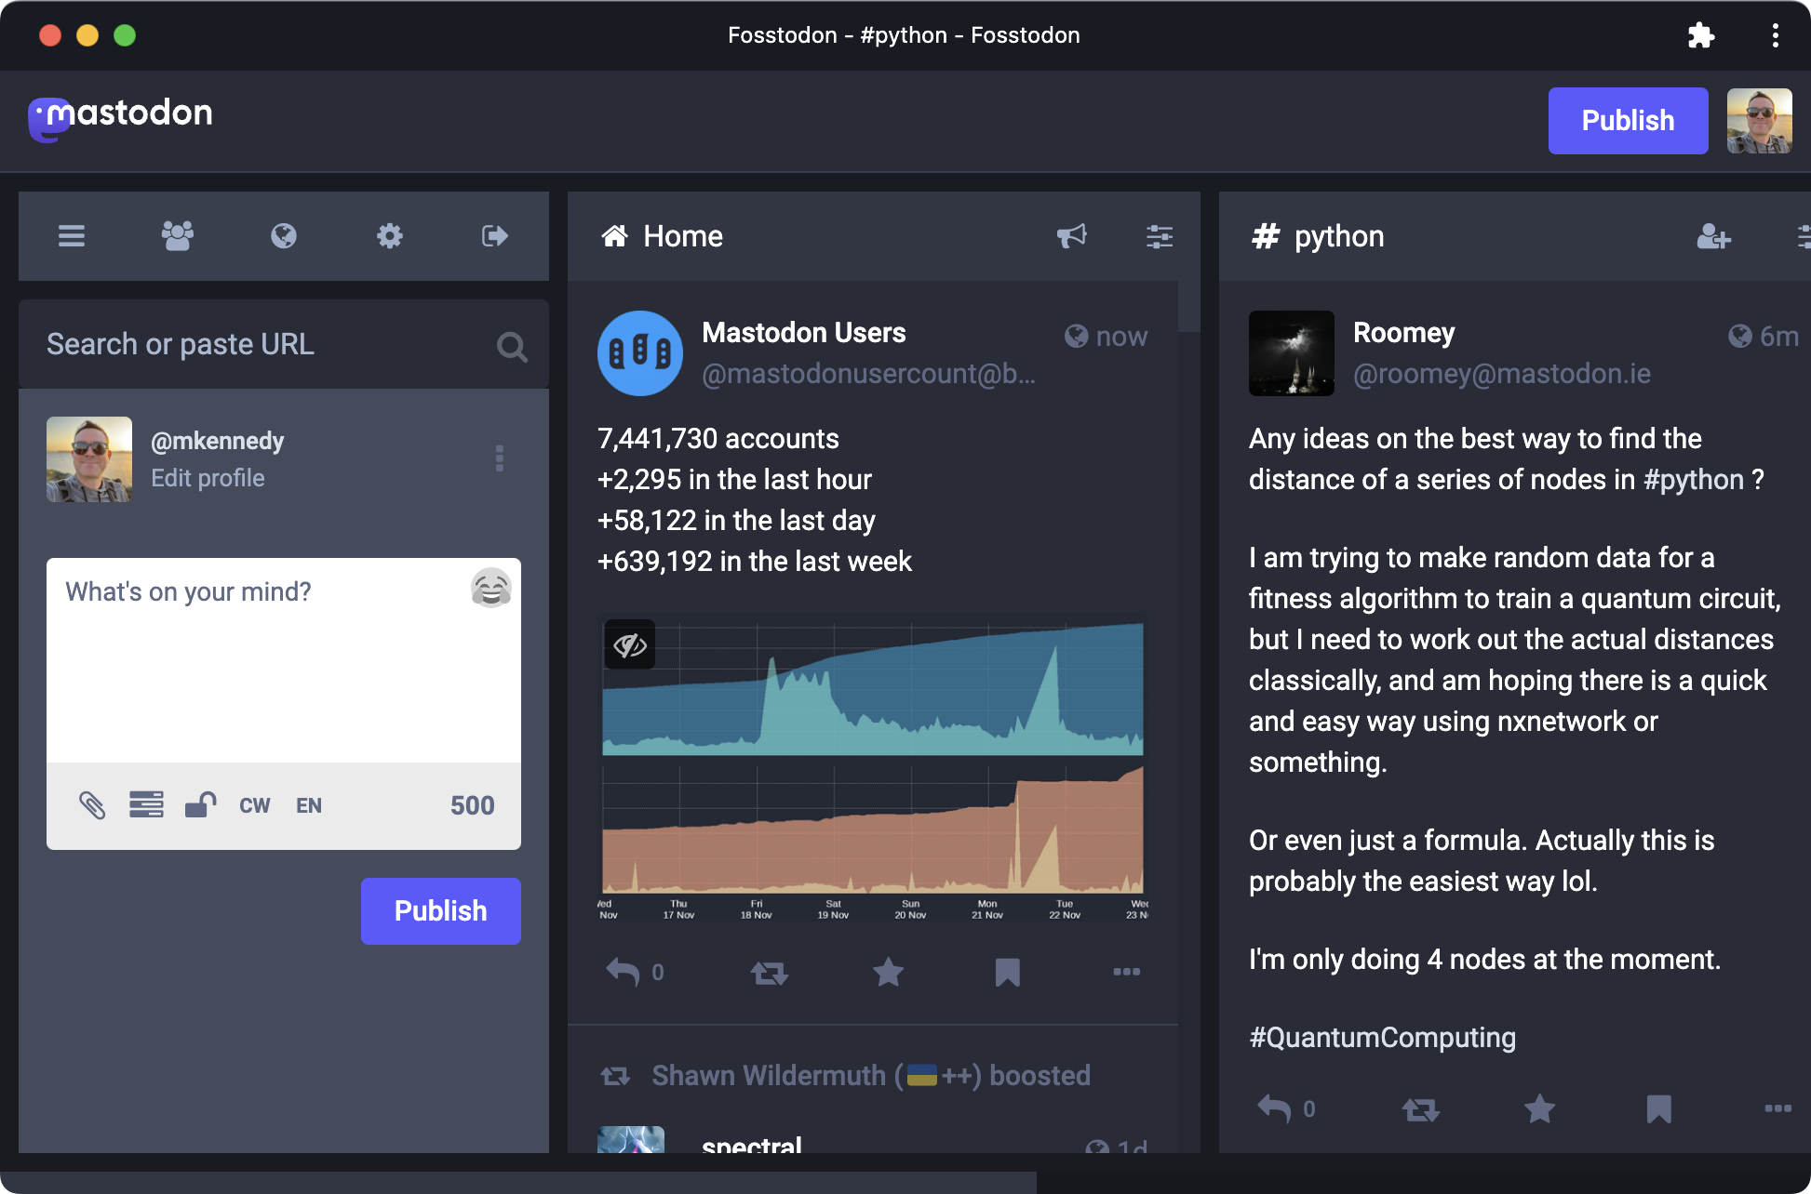Open more options on Mastodon Users post
This screenshot has width=1811, height=1194.
1127,972
